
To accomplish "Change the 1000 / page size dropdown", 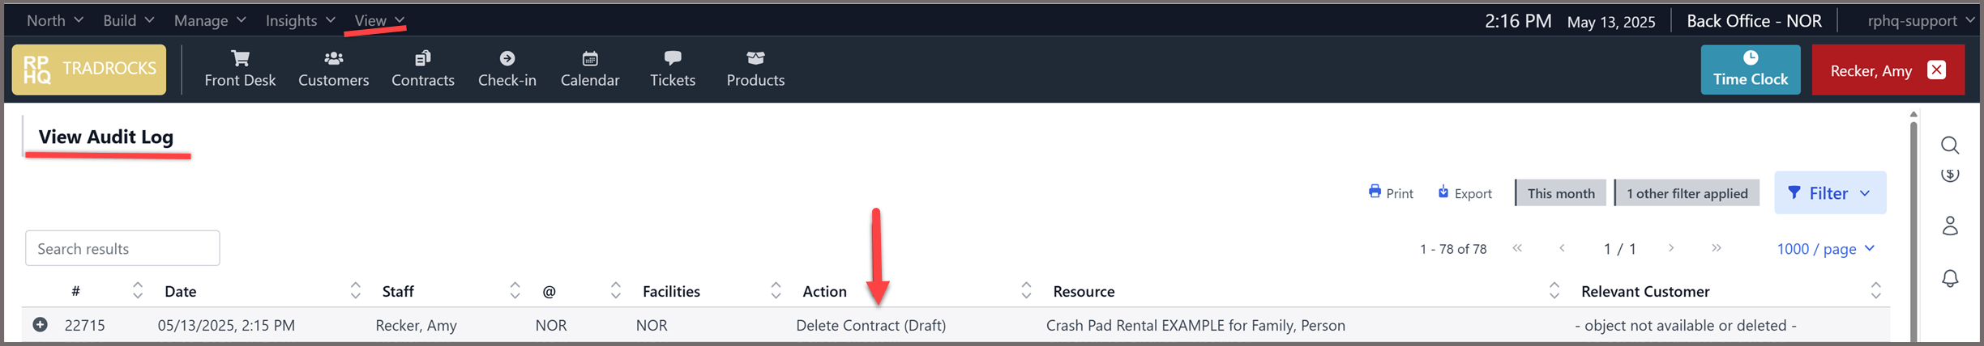I will coord(1825,249).
